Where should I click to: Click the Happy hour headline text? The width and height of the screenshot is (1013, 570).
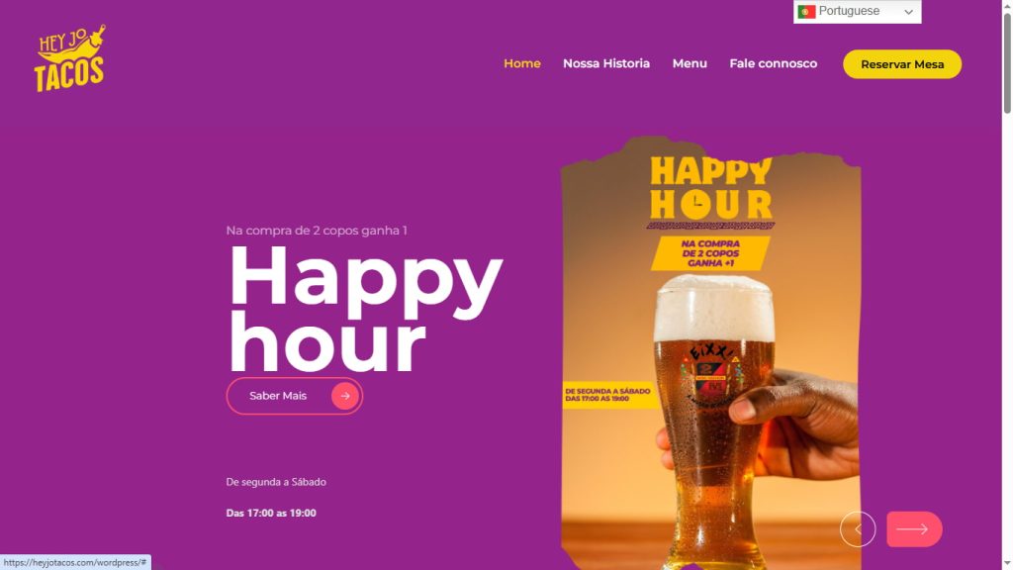tap(365, 308)
